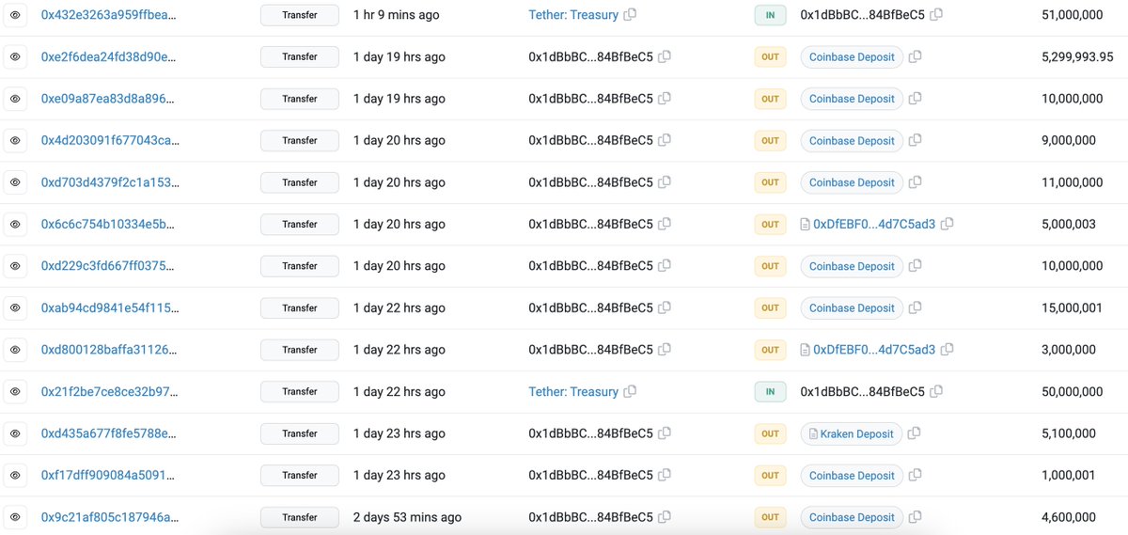Copy Coinbase Deposit address in 15,000,001 row
This screenshot has width=1128, height=535.
pyautogui.click(x=915, y=307)
